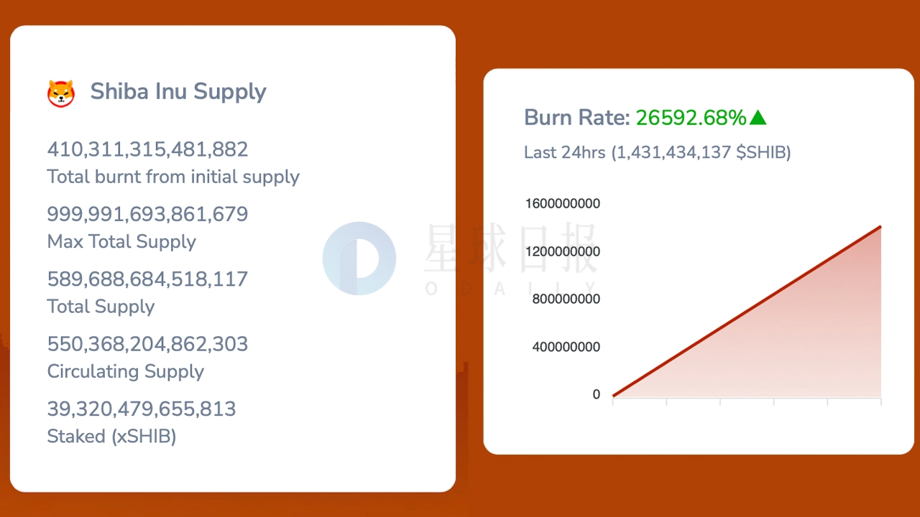The height and width of the screenshot is (517, 920).
Task: Click the green burn rate up arrow
Action: (x=758, y=118)
